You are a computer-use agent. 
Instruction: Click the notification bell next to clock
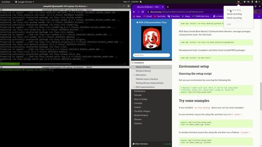(141, 2)
